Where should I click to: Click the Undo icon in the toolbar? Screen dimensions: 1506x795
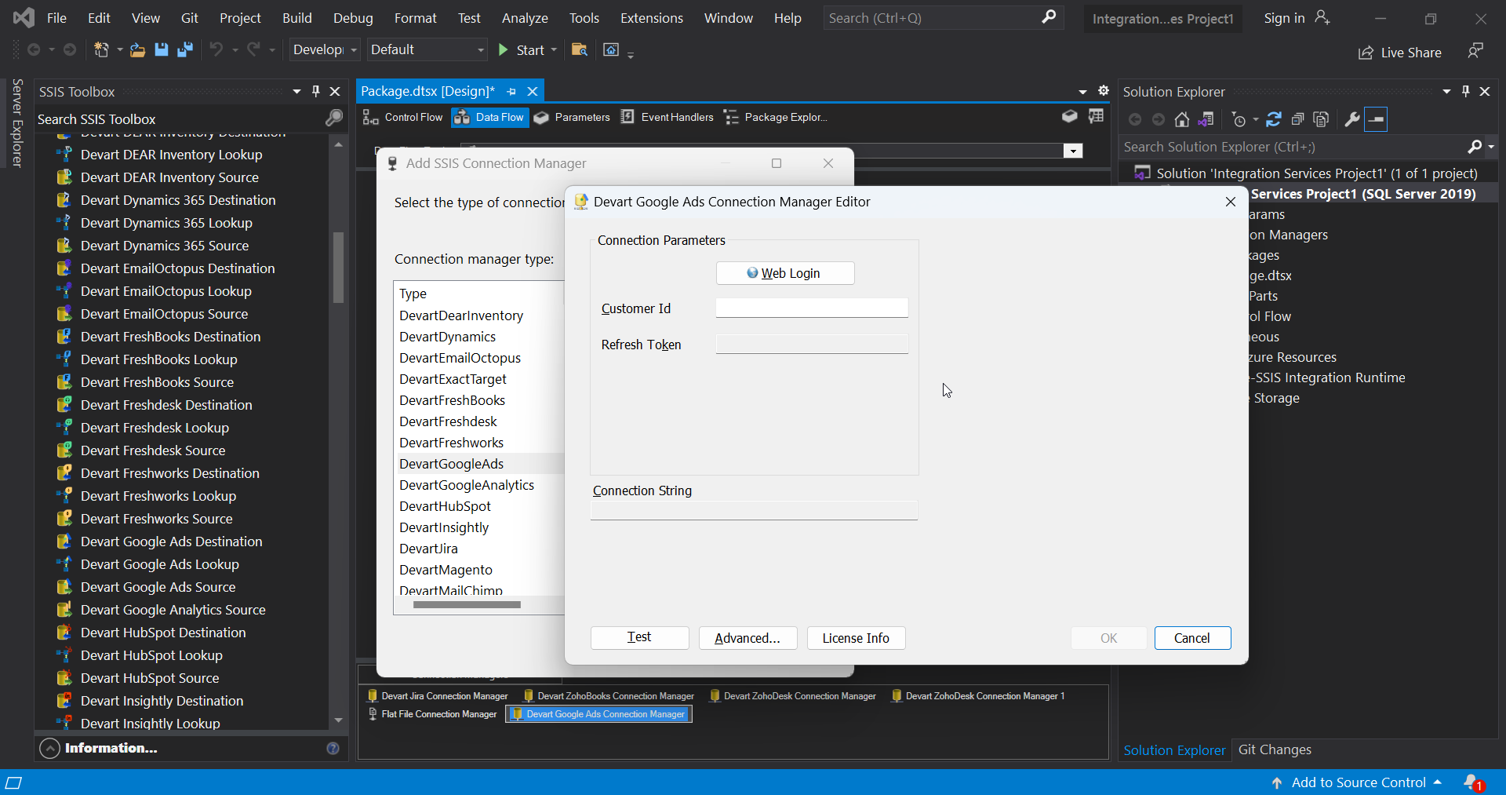pos(217,49)
